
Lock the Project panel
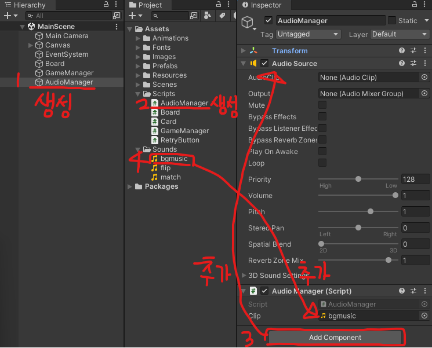218,4
